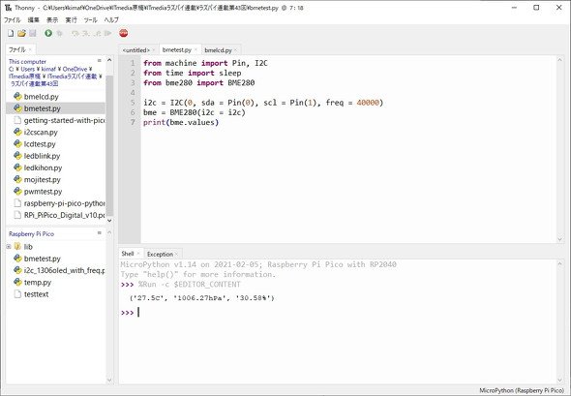Viewport: 571px width, 396px height.
Task: Open the This computer panel menu icon
Action: pyautogui.click(x=100, y=60)
